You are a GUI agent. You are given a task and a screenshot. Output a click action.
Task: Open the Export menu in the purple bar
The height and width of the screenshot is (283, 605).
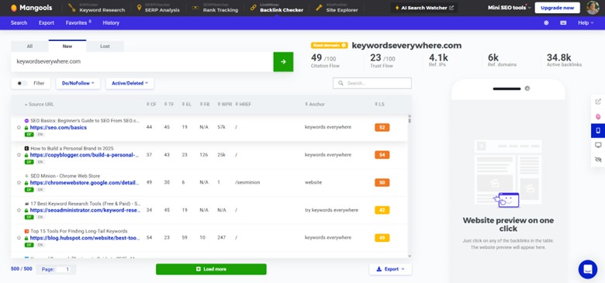(47, 22)
